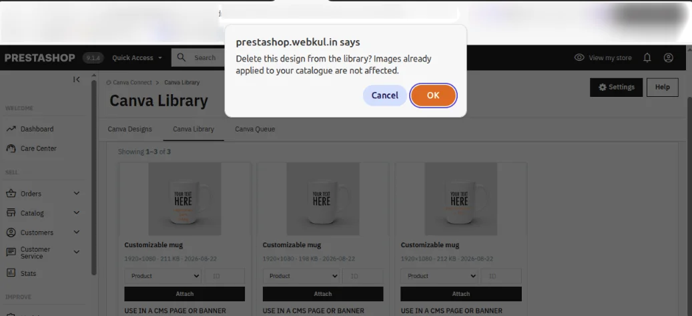The height and width of the screenshot is (316, 692).
Task: Click the search magnifier icon
Action: point(182,57)
